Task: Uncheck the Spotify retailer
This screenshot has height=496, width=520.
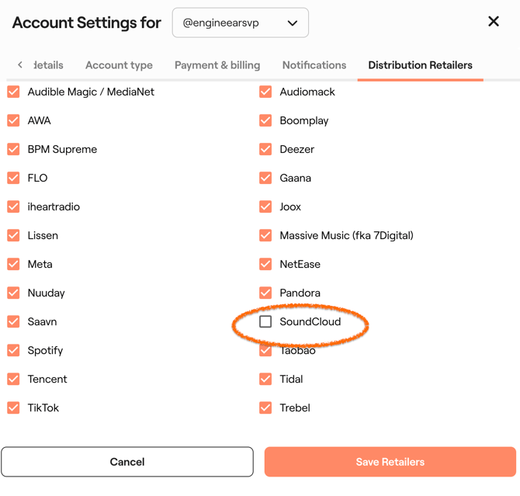Action: (x=14, y=350)
